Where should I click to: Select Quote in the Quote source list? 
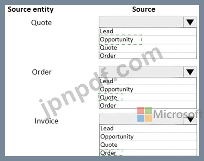[x=148, y=48]
